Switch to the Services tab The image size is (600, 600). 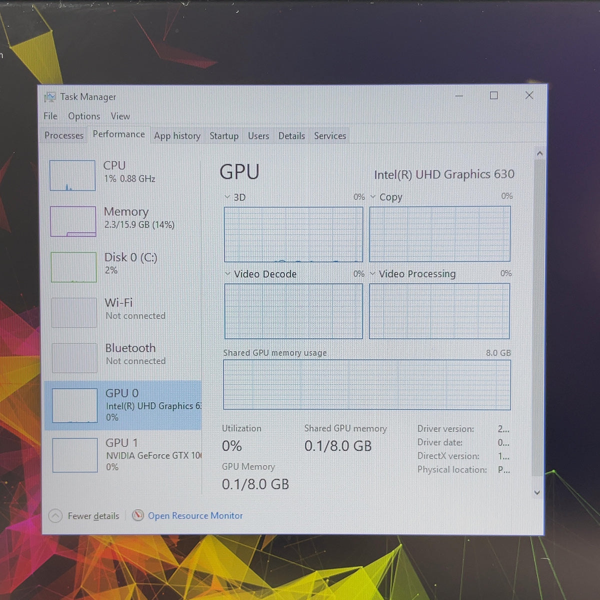pos(330,135)
